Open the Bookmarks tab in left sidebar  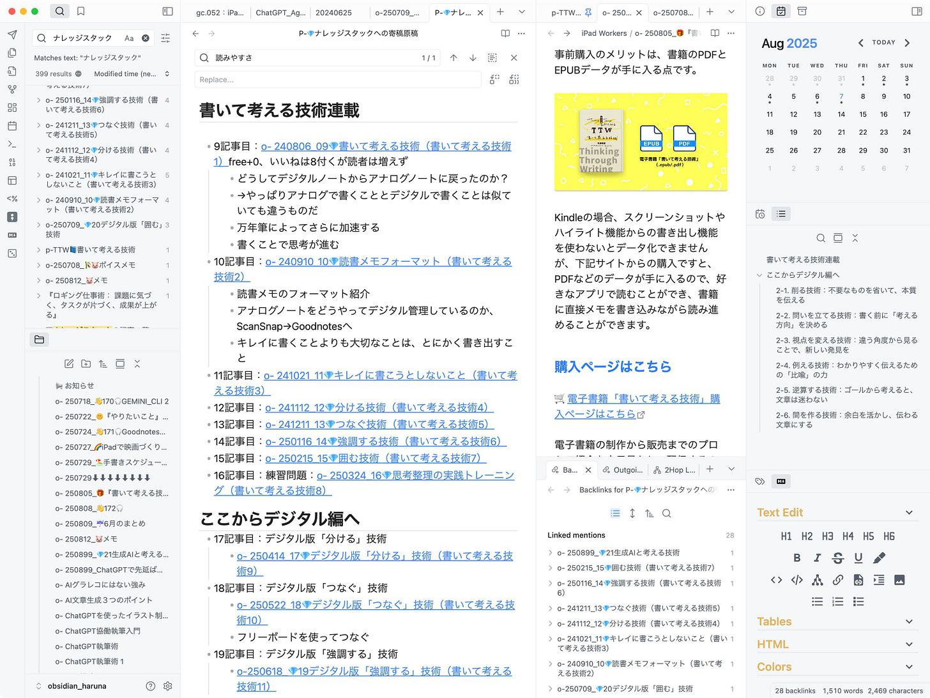pos(81,11)
